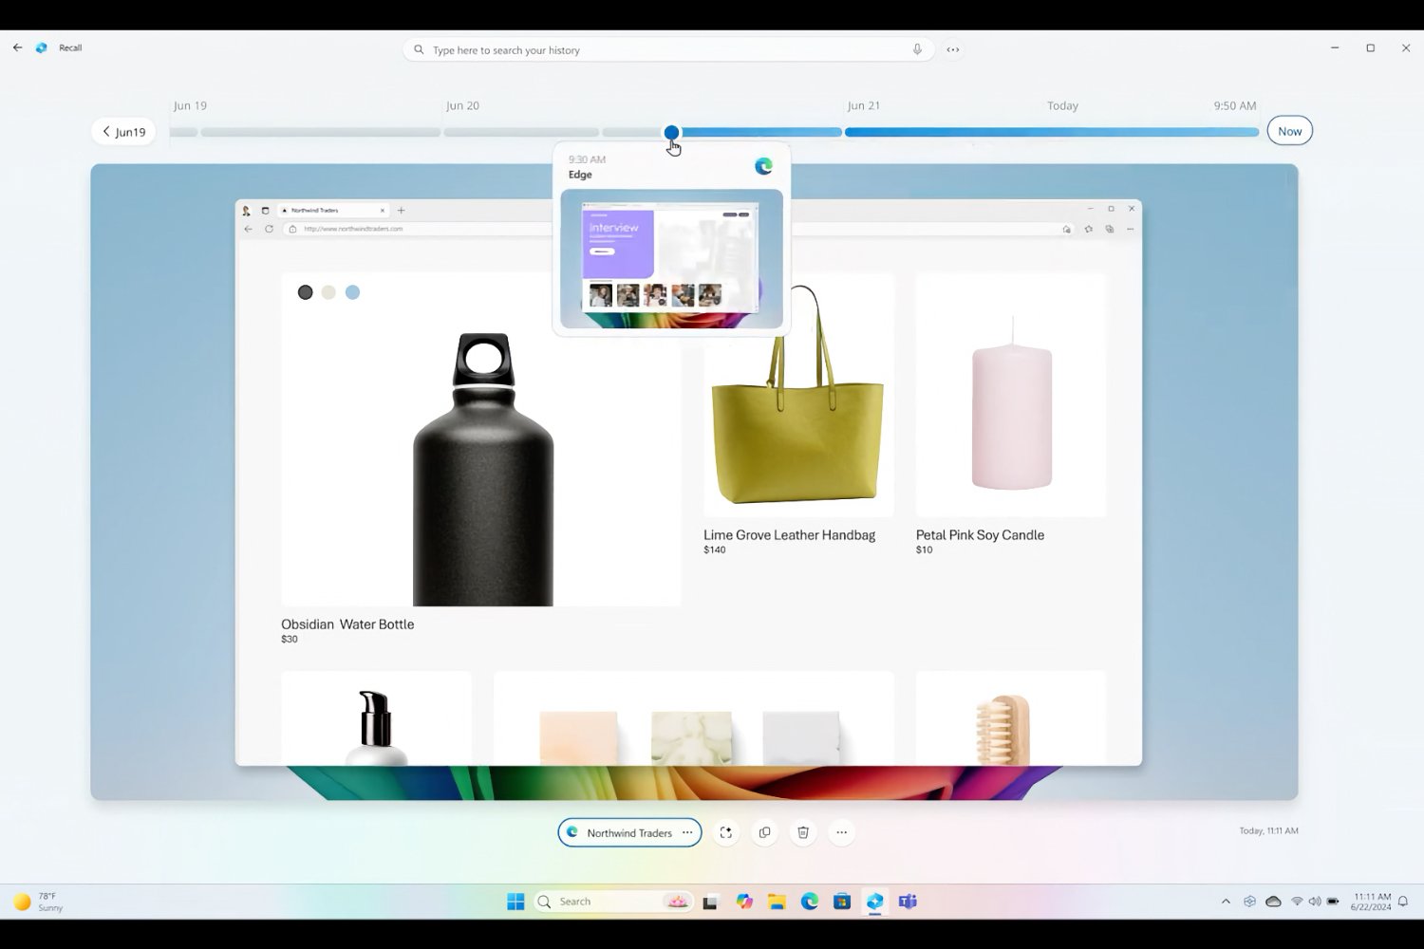The height and width of the screenshot is (949, 1424).
Task: Click the Recall app logo icon
Action: click(42, 47)
